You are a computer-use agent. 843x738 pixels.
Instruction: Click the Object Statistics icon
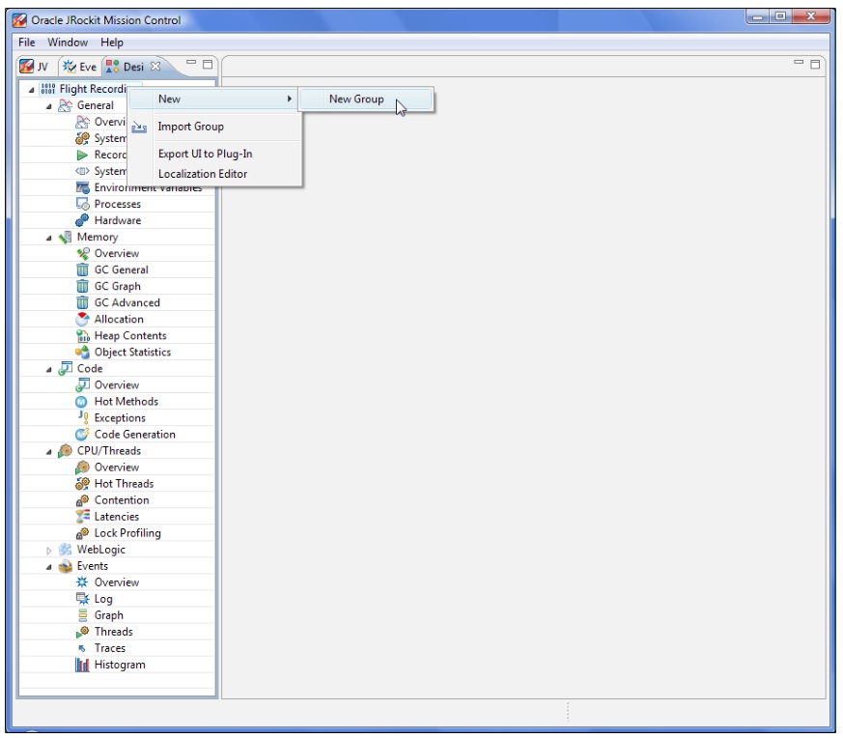tap(83, 352)
